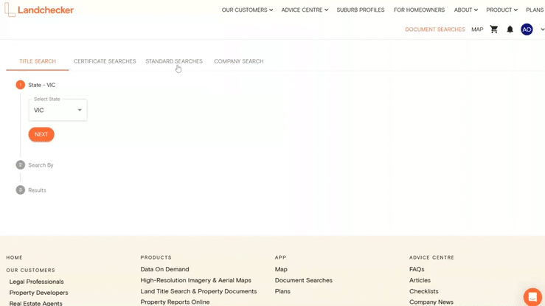Click step 3 Results circle

tap(20, 190)
